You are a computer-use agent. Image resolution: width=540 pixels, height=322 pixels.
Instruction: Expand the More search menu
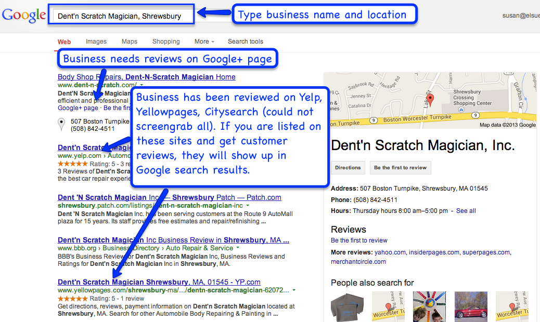pyautogui.click(x=204, y=42)
